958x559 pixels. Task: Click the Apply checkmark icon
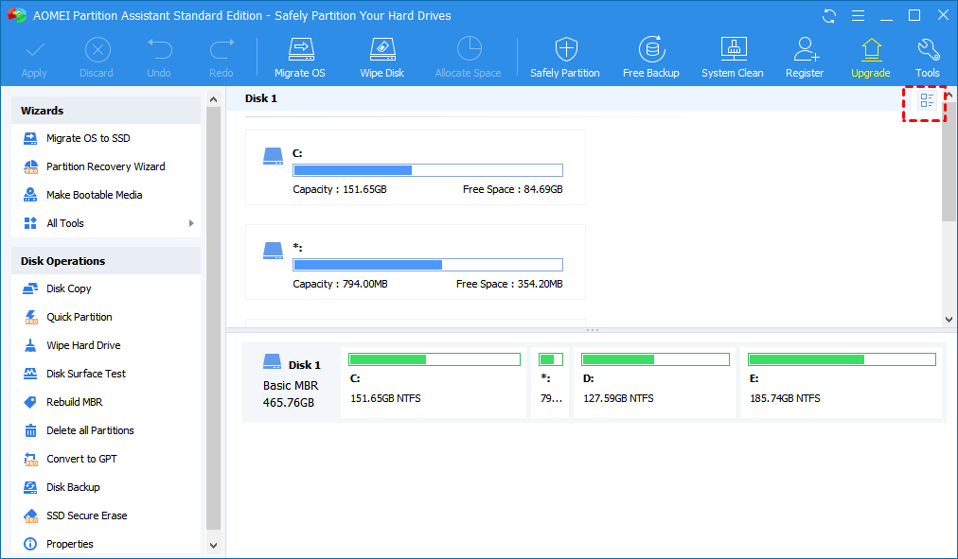(x=34, y=50)
